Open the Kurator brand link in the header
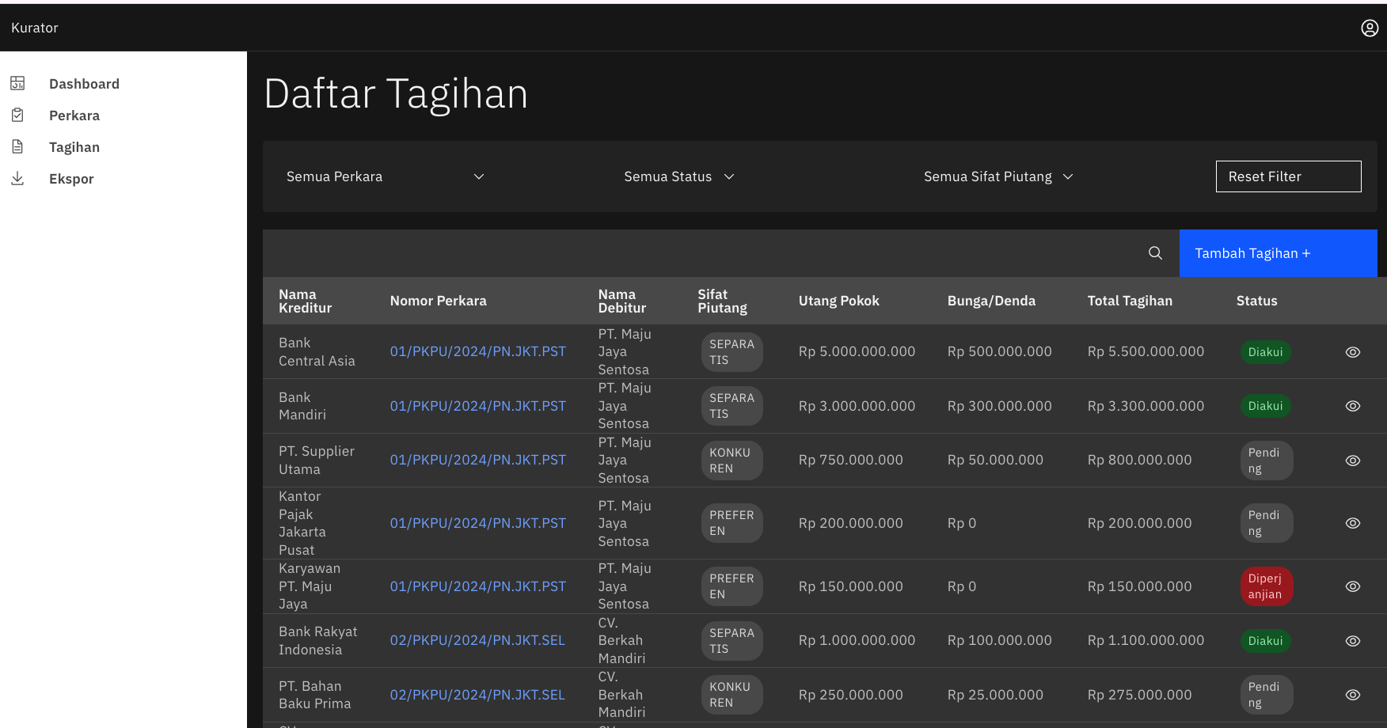This screenshot has width=1387, height=728. (x=35, y=28)
